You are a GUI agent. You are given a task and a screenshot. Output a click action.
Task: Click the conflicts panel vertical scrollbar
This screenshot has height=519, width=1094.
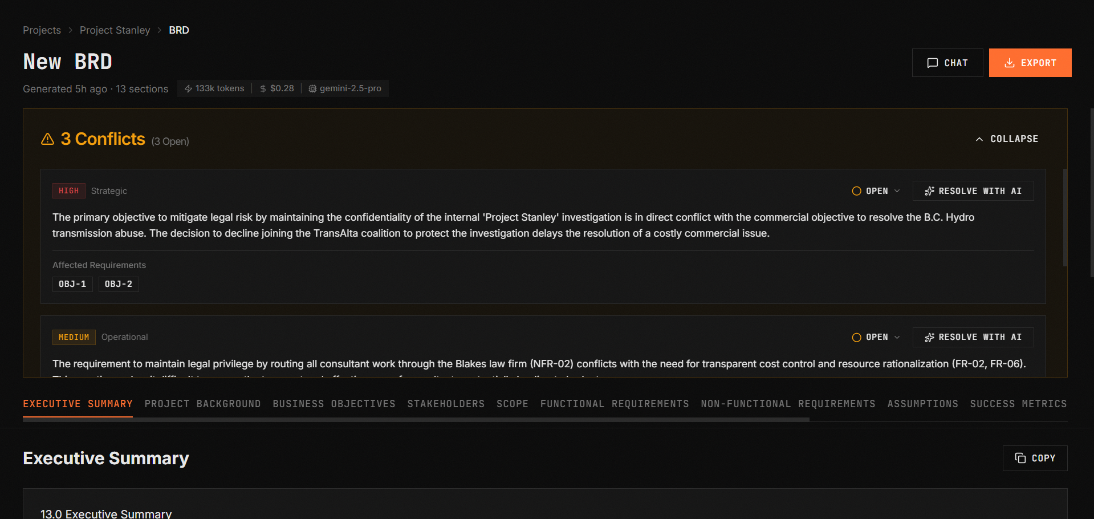pyautogui.click(x=1064, y=217)
